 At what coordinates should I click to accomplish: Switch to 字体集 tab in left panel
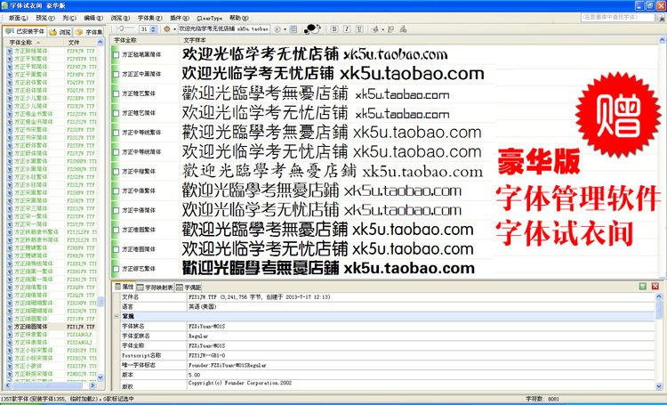(88, 32)
